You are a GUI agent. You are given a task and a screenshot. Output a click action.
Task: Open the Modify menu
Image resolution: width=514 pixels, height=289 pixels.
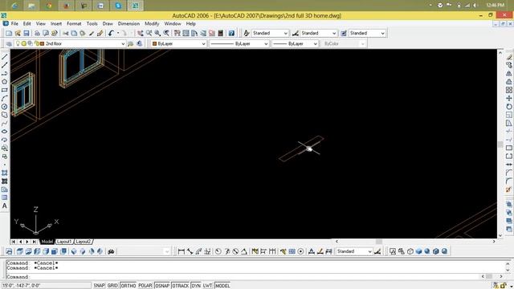[x=152, y=23]
